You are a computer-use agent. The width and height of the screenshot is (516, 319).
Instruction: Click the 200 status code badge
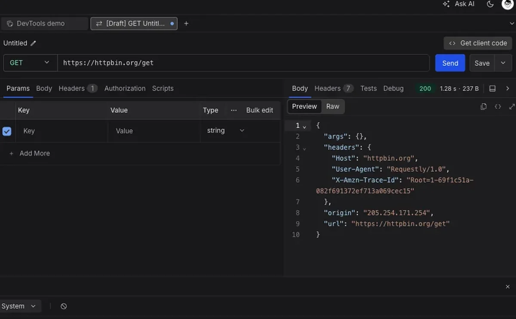coord(425,88)
